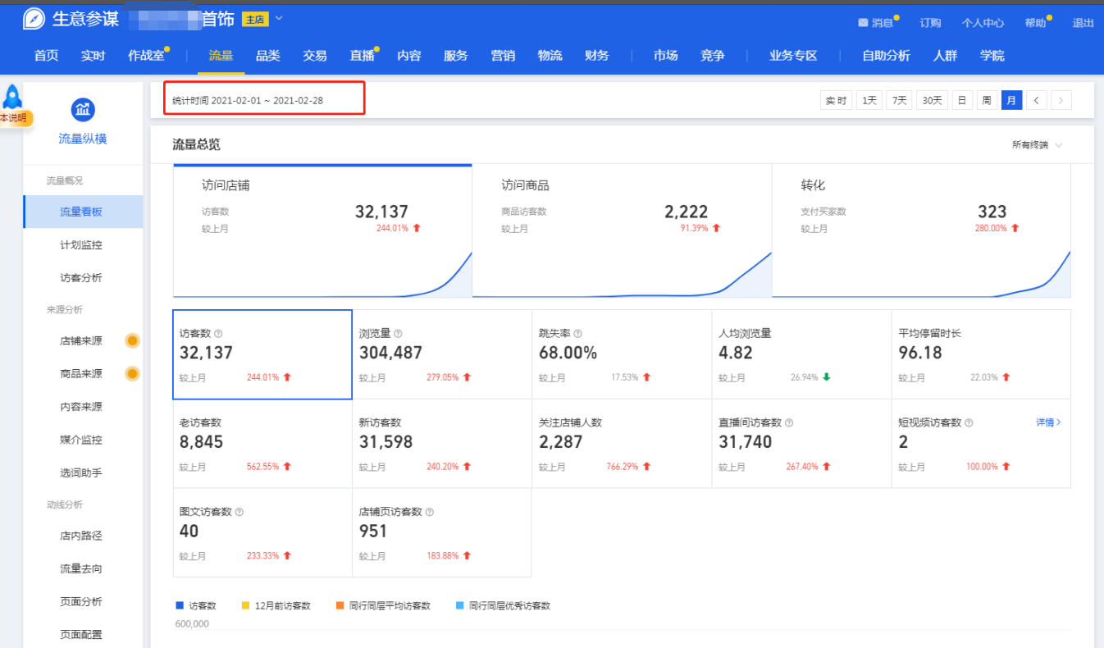Select the 日 granularity button
Image resolution: width=1104 pixels, height=648 pixels.
(962, 100)
